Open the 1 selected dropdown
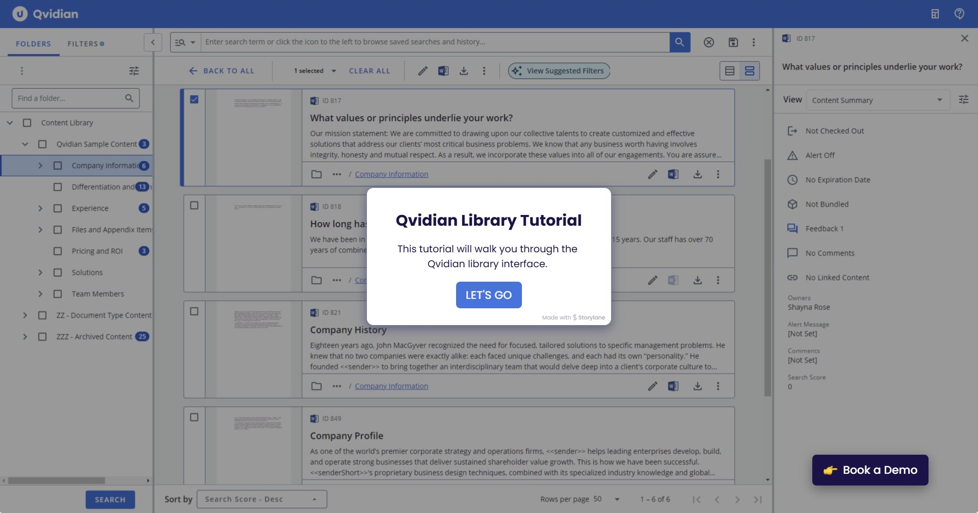This screenshot has width=978, height=513. 315,71
